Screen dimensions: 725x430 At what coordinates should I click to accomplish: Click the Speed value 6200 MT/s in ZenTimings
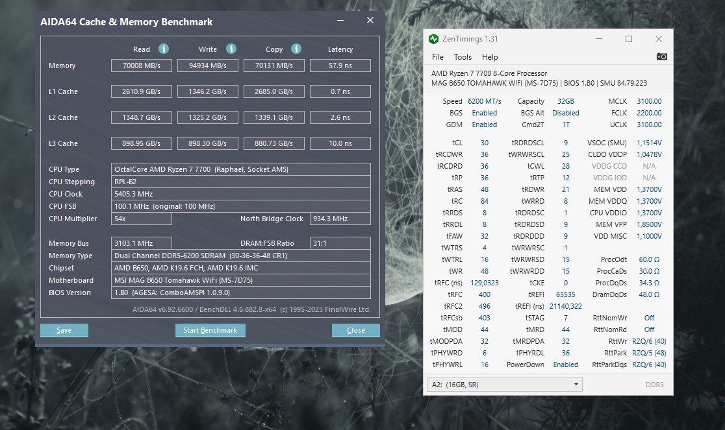(484, 101)
